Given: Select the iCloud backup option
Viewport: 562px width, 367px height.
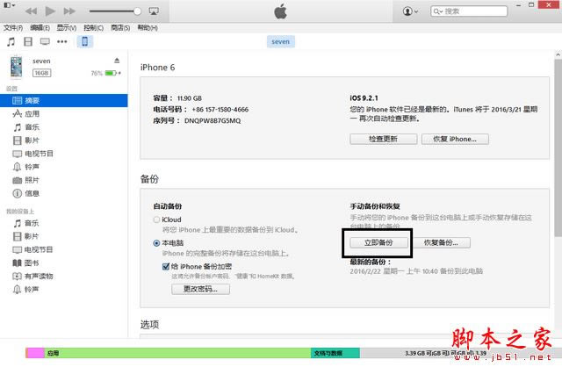Looking at the screenshot, I should point(157,219).
